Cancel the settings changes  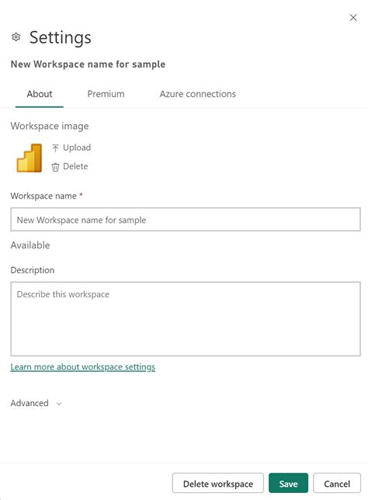point(337,484)
